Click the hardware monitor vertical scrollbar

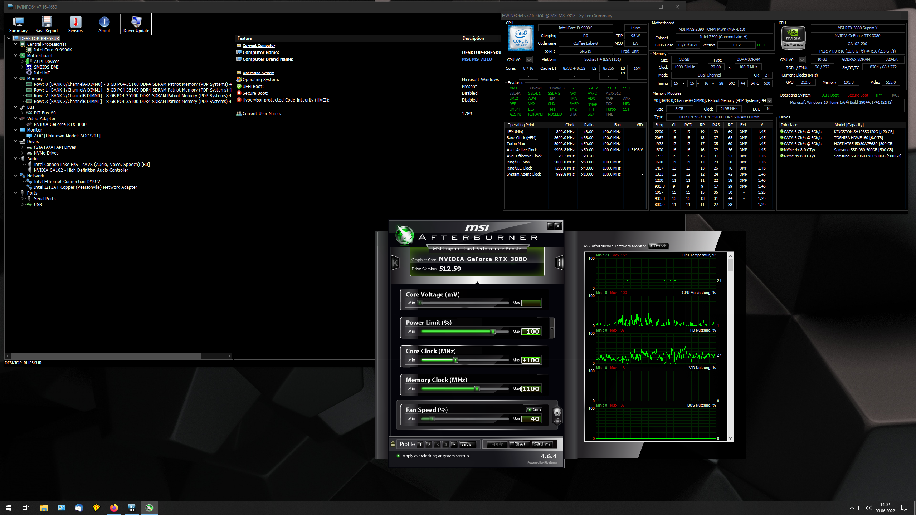tap(731, 347)
